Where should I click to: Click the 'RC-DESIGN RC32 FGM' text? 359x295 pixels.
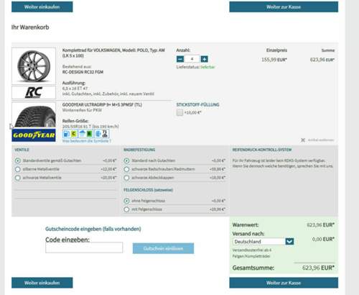point(83,72)
